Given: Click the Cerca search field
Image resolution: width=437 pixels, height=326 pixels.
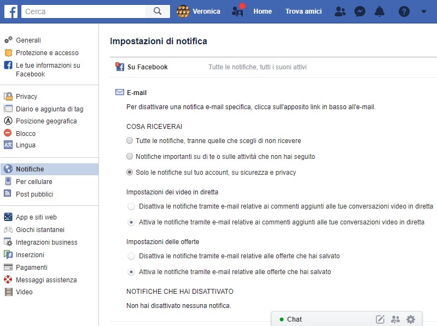Looking at the screenshot, I should [x=83, y=11].
